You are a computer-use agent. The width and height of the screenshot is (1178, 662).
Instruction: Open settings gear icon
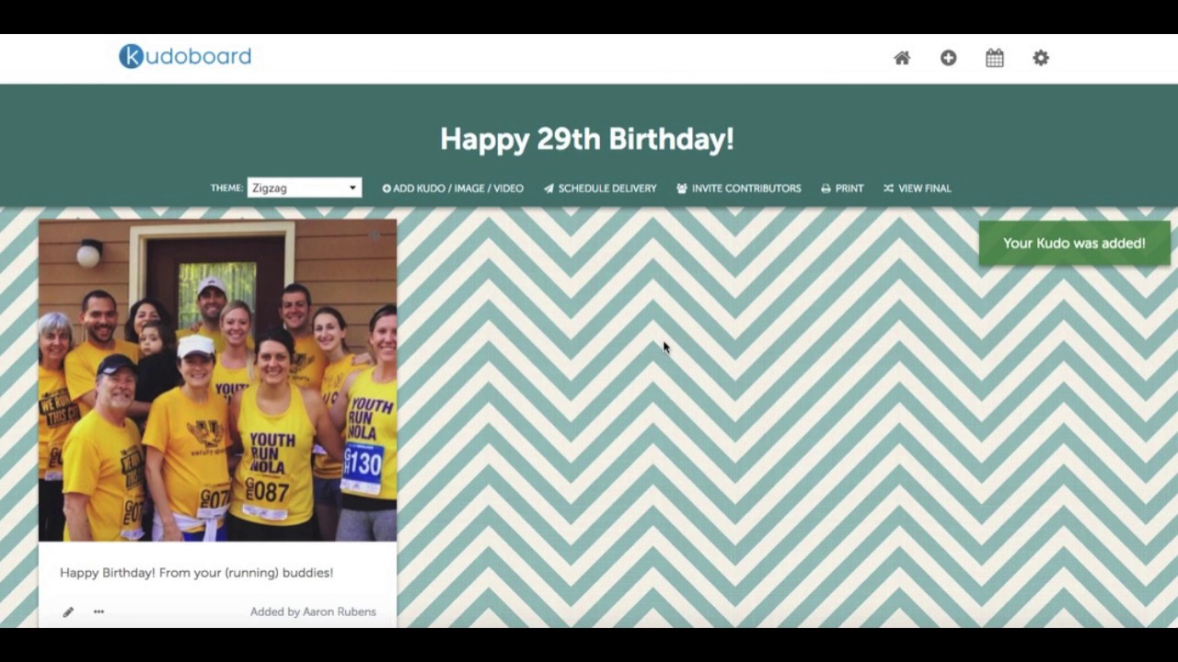tap(1041, 58)
